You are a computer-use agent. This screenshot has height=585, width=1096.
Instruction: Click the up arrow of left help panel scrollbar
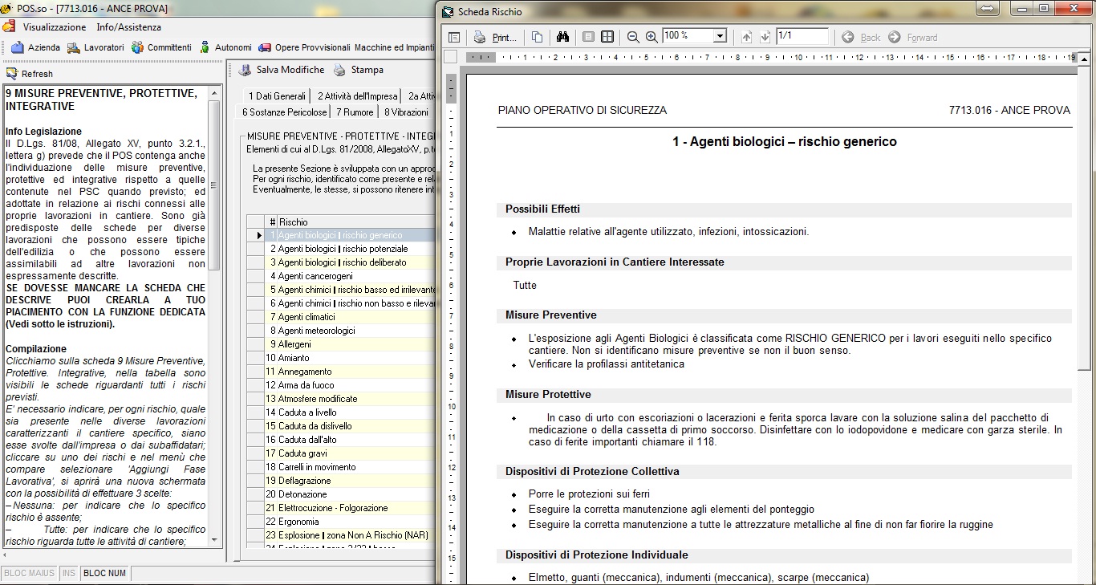coord(214,93)
